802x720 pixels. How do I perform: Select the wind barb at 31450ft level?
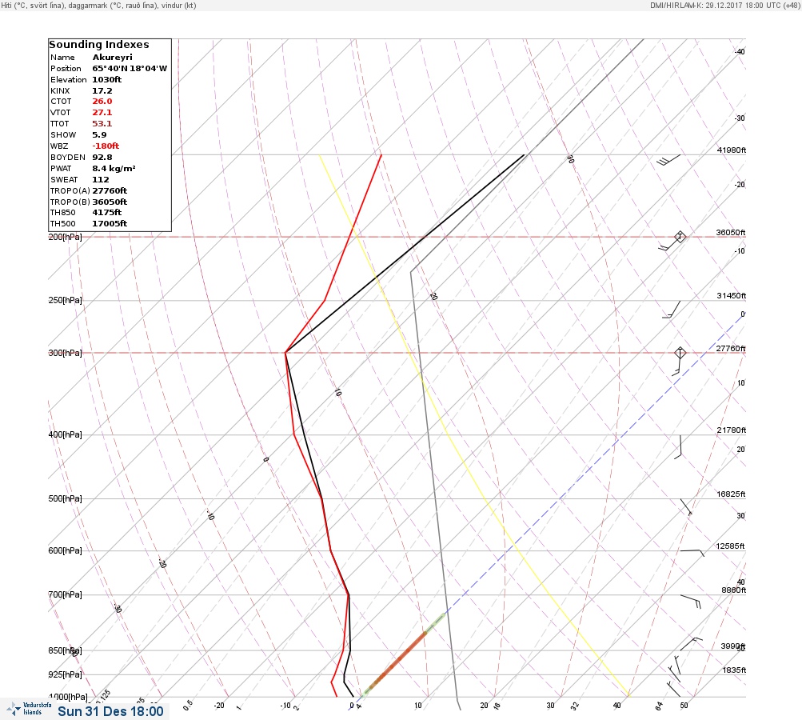[672, 310]
